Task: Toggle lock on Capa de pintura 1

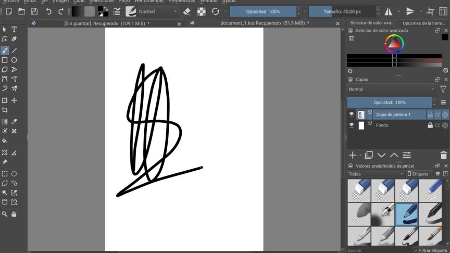Action: (430, 115)
